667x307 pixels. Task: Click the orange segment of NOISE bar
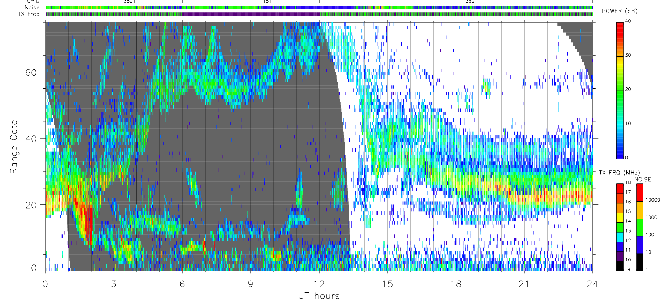pos(640,210)
